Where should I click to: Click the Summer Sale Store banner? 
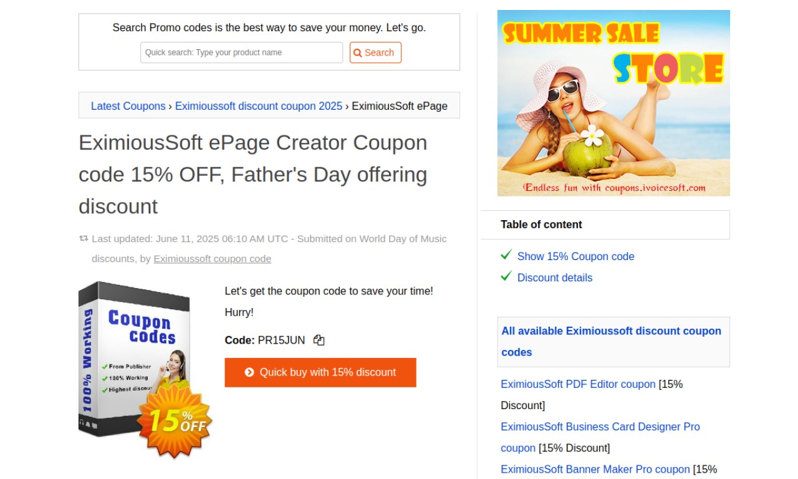(x=613, y=103)
